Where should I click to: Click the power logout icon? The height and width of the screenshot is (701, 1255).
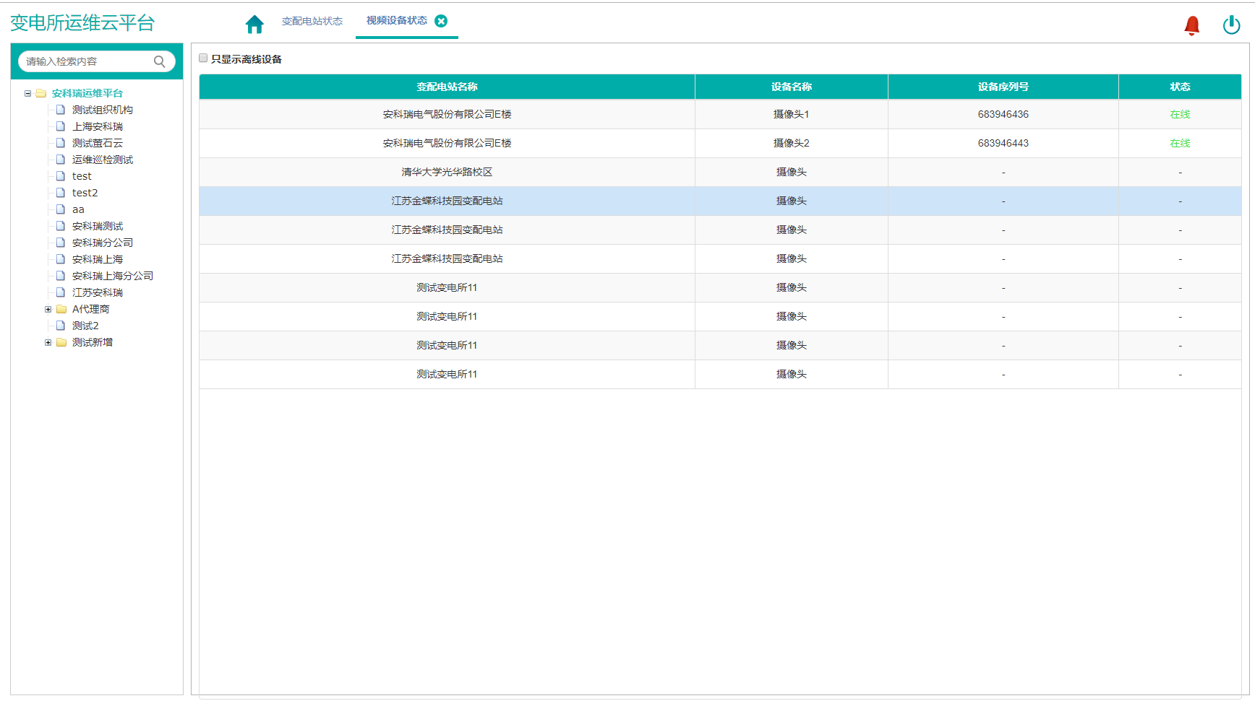(1231, 25)
